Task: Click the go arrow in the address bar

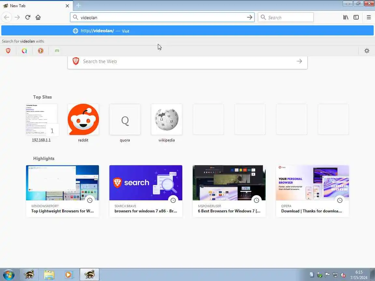Action: coord(249,18)
